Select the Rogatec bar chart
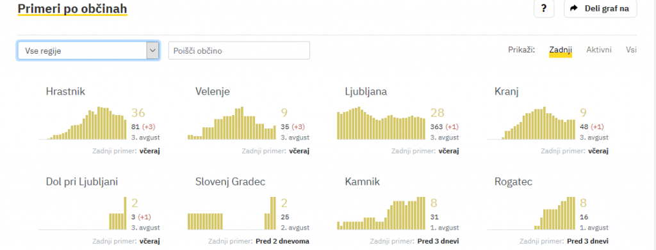Viewport: 656px width, 250px height. tap(531, 214)
